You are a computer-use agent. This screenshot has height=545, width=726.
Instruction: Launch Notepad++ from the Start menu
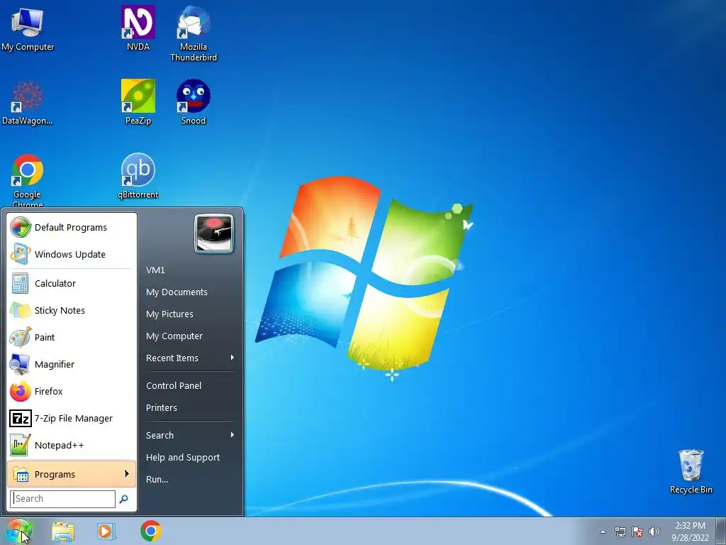[72, 445]
